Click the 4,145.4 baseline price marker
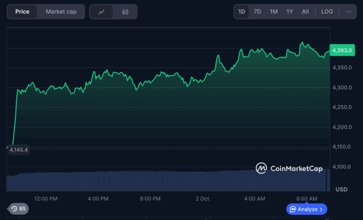 18,150
